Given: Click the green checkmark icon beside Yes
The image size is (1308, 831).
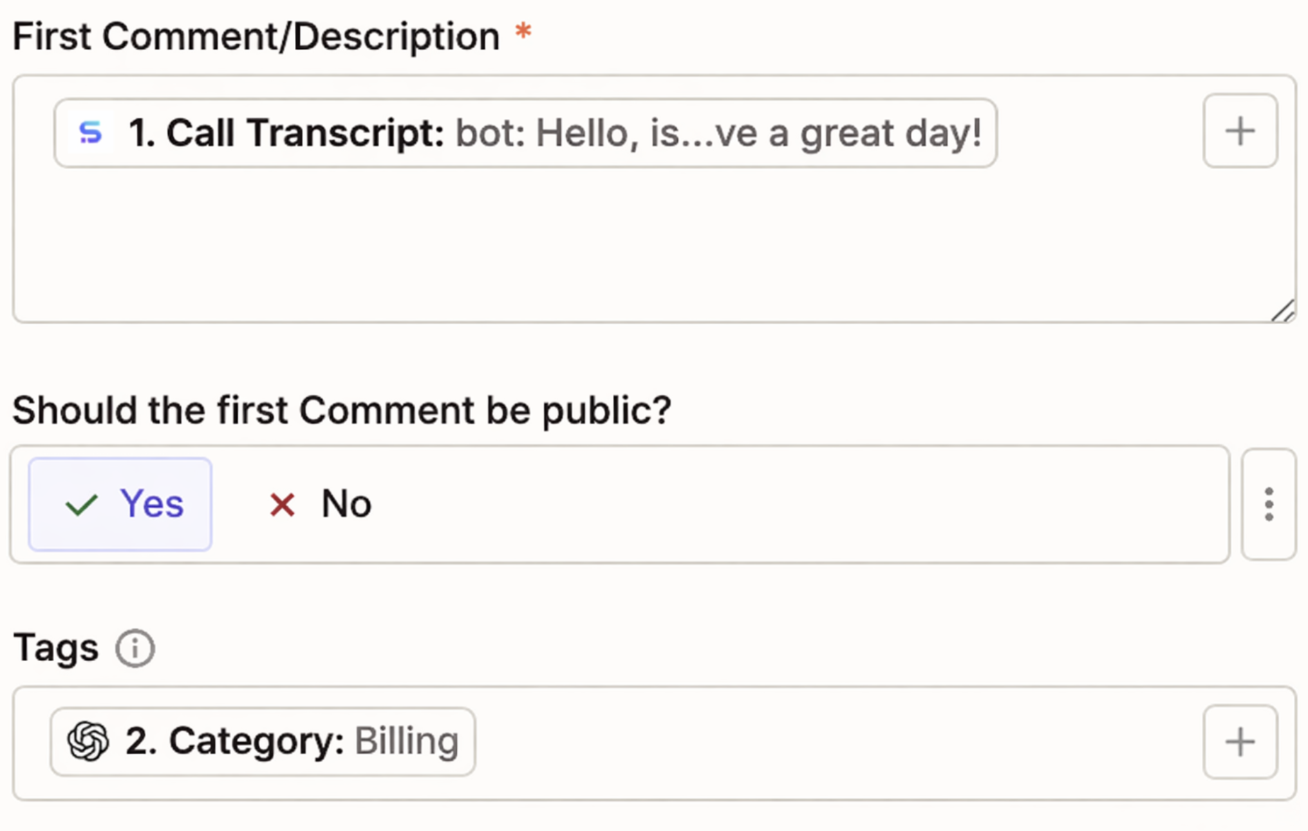Looking at the screenshot, I should (x=80, y=504).
